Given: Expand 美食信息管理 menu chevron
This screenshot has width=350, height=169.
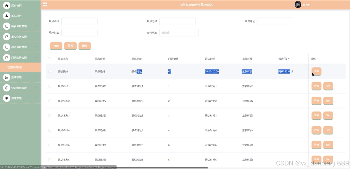Looking at the screenshot, I should click(x=36, y=26).
